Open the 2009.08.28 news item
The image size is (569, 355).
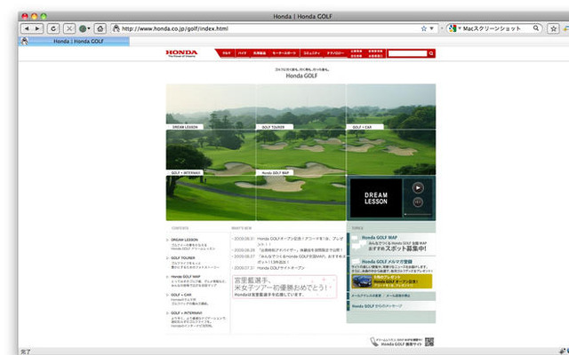coord(300,250)
